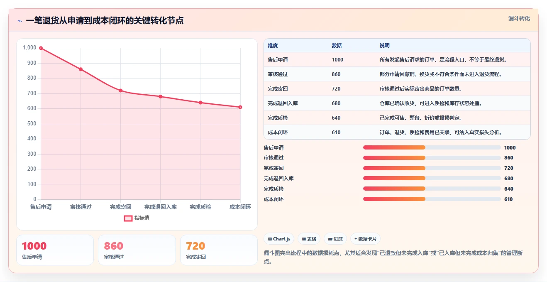Click the 指标值 legend label
Screen dimensions: 547x282
pos(142,218)
